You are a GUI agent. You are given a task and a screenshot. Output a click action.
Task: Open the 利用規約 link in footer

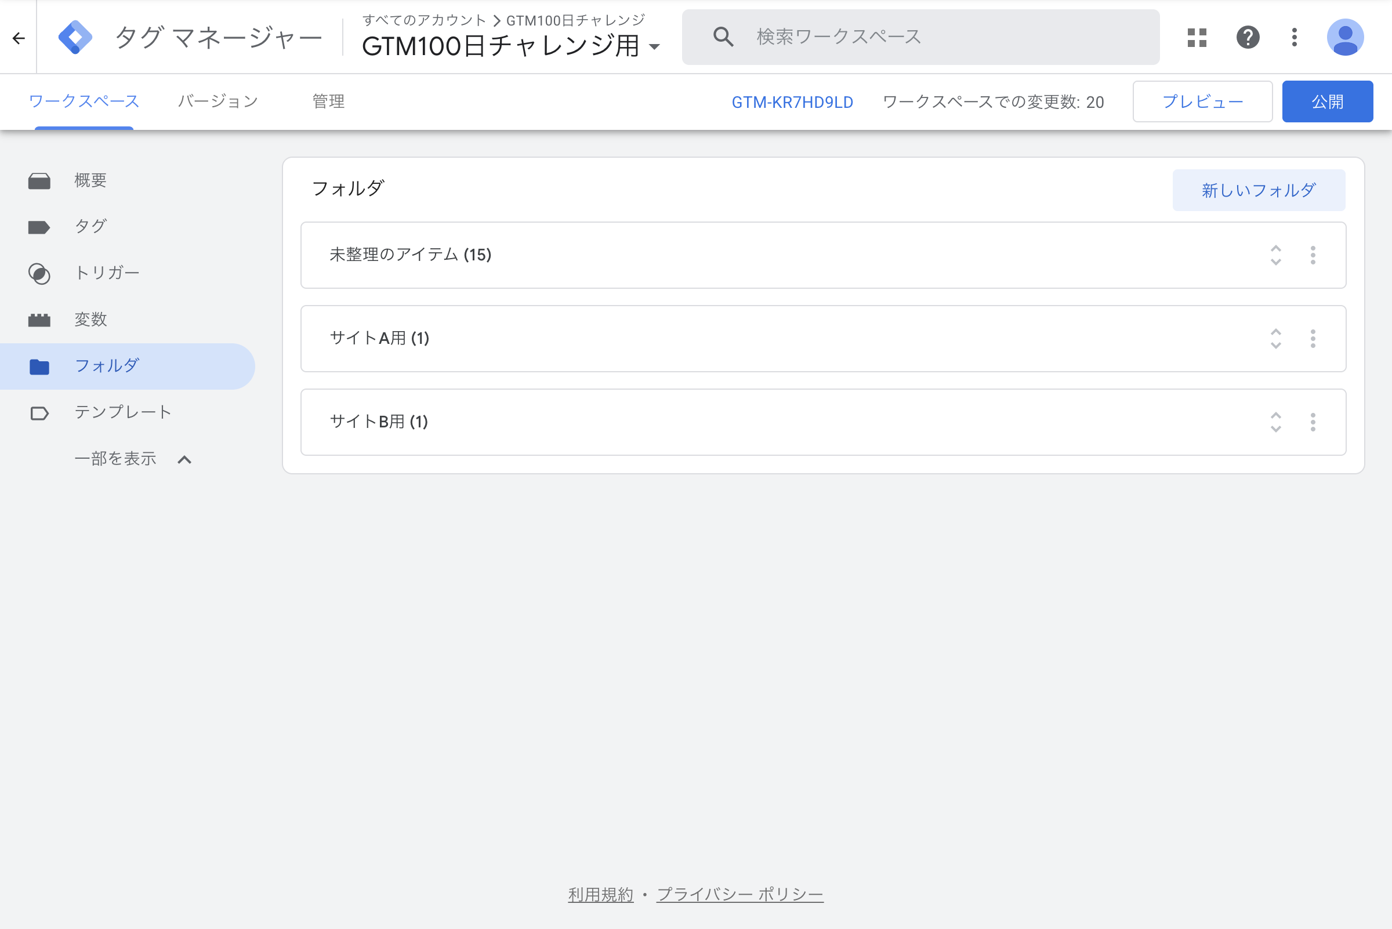pyautogui.click(x=601, y=894)
